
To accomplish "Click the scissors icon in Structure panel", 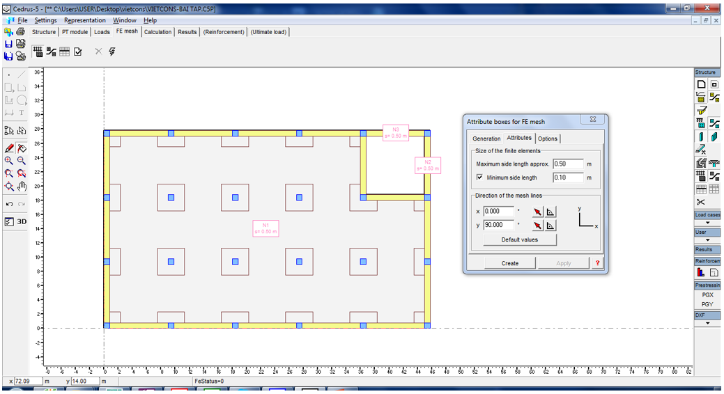I will (x=701, y=202).
